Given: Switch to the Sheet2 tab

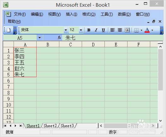Looking at the screenshot, I should click(x=50, y=126).
